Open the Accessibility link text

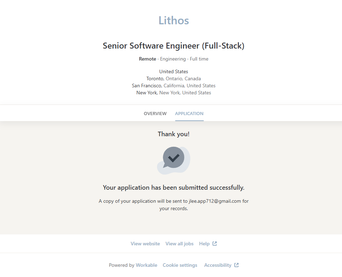pyautogui.click(x=217, y=265)
